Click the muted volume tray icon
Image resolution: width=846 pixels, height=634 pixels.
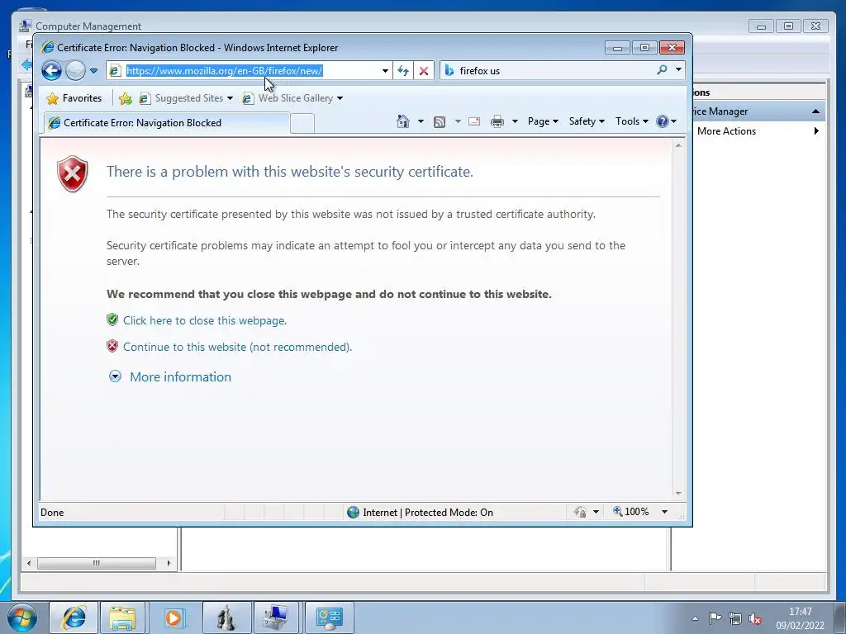point(755,618)
